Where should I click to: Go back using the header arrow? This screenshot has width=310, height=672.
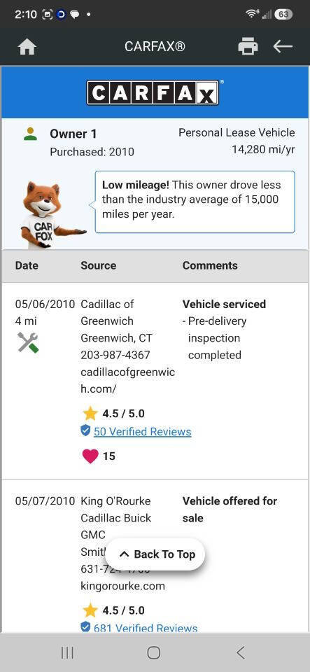point(283,46)
